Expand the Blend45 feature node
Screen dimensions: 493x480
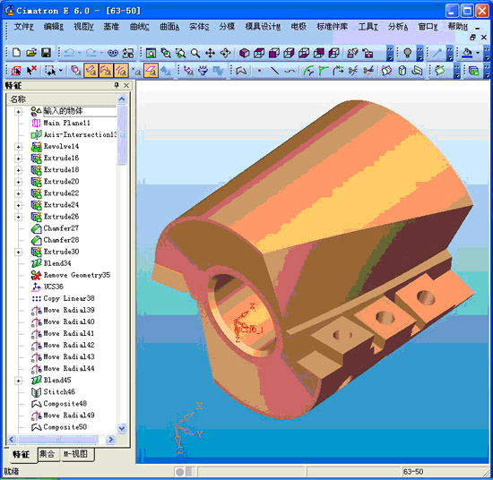tap(18, 381)
